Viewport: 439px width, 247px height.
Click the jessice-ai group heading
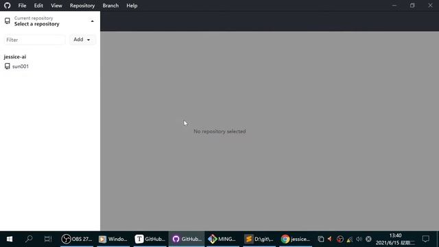tap(15, 56)
